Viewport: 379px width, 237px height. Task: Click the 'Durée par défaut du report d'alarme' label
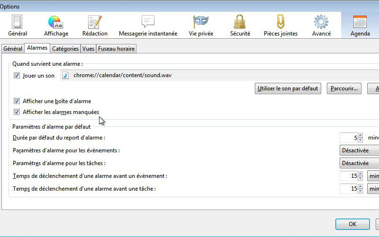tap(59, 138)
